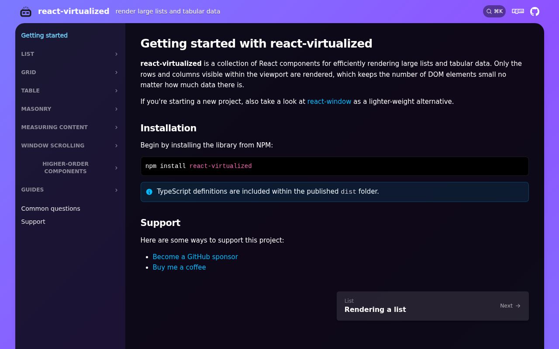Expand the GRID section chevron

tap(116, 72)
